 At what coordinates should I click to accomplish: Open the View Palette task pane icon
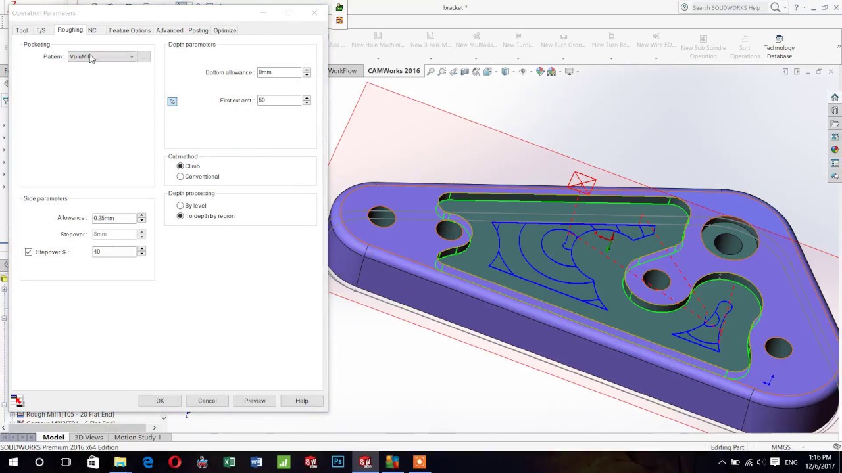(x=835, y=137)
